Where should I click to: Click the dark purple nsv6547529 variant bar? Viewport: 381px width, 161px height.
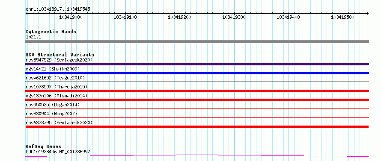(197, 64)
